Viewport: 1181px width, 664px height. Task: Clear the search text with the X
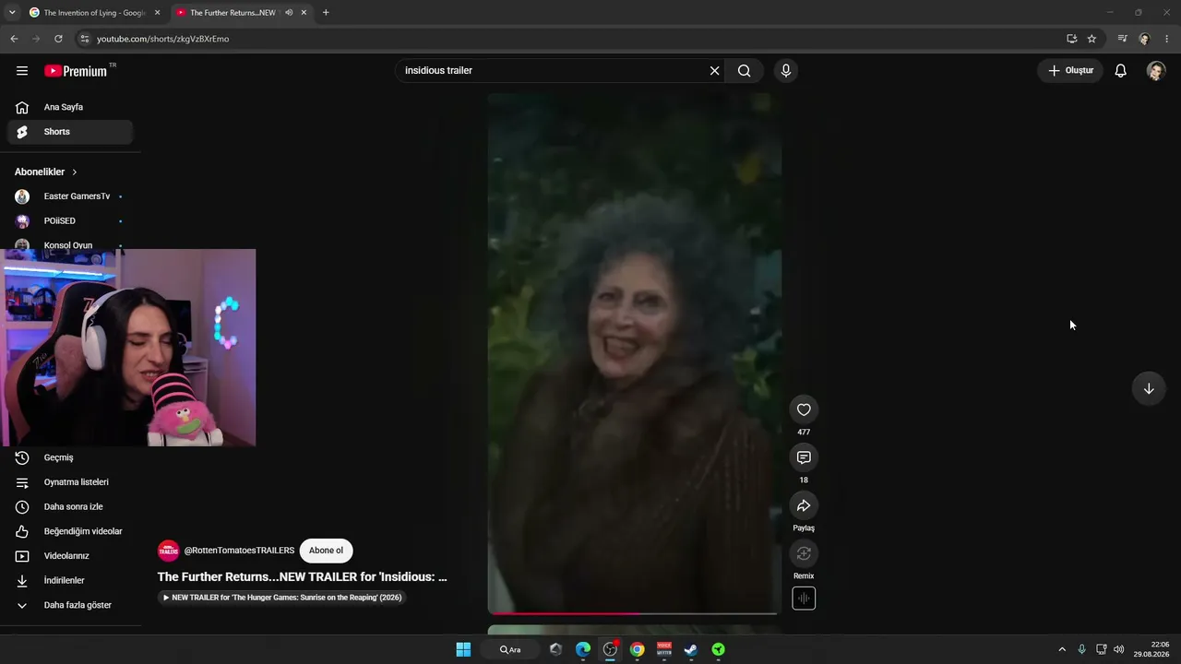click(x=714, y=71)
